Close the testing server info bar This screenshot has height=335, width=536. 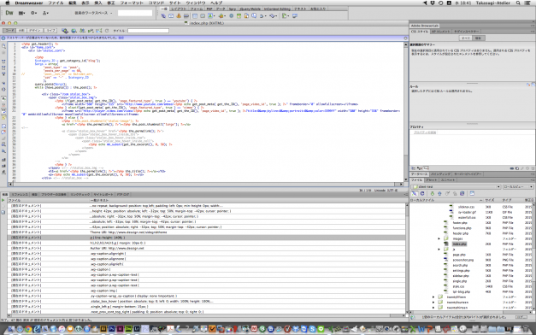click(405, 38)
